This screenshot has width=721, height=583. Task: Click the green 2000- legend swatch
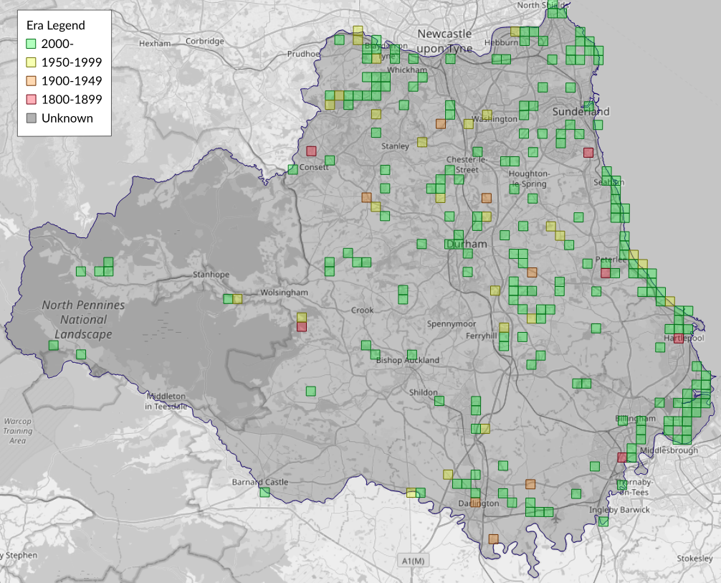(x=31, y=44)
